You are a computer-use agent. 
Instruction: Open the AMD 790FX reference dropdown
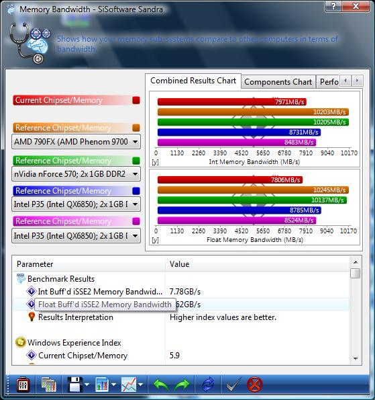(x=76, y=142)
